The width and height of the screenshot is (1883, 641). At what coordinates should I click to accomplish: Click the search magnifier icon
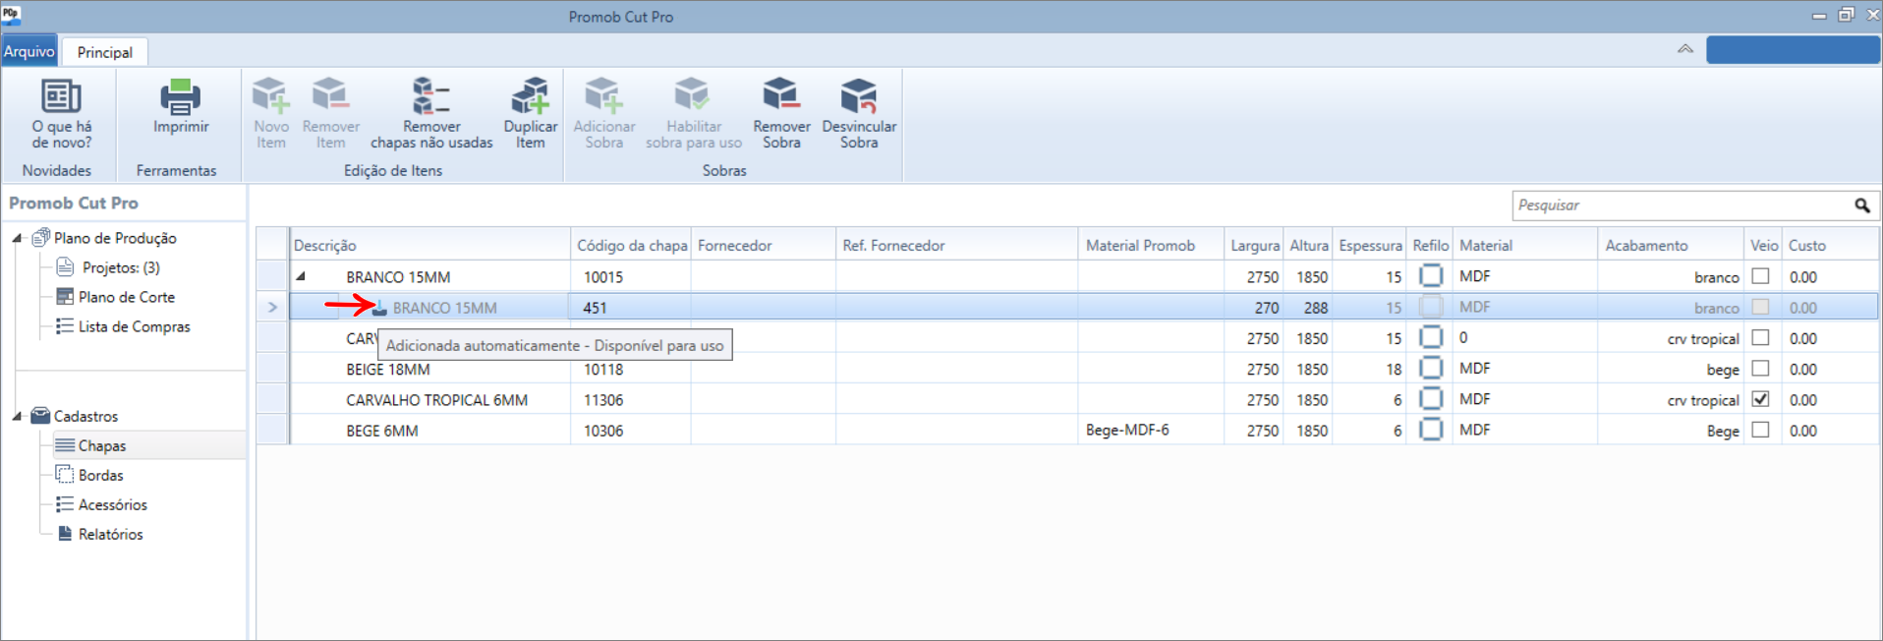1861,205
